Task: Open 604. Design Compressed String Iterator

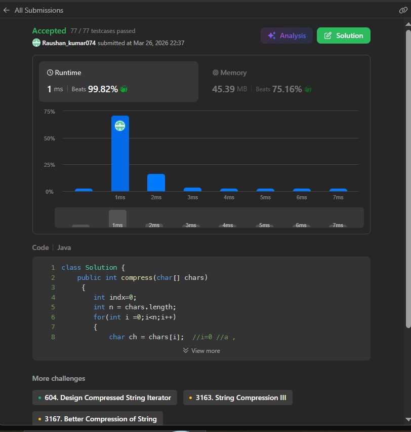Action: coord(105,398)
